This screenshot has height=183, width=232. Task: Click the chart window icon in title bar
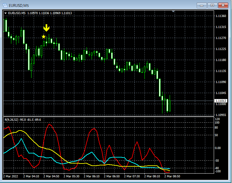(5, 5)
